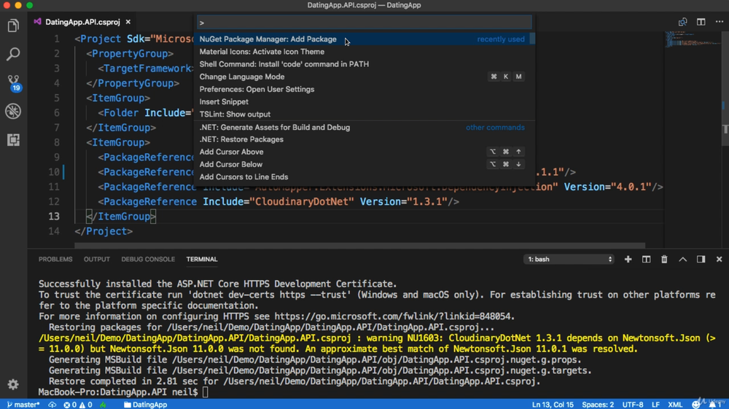Screen dimensions: 729x409
Task: Open the Debug view in activity bar
Action: [13, 112]
